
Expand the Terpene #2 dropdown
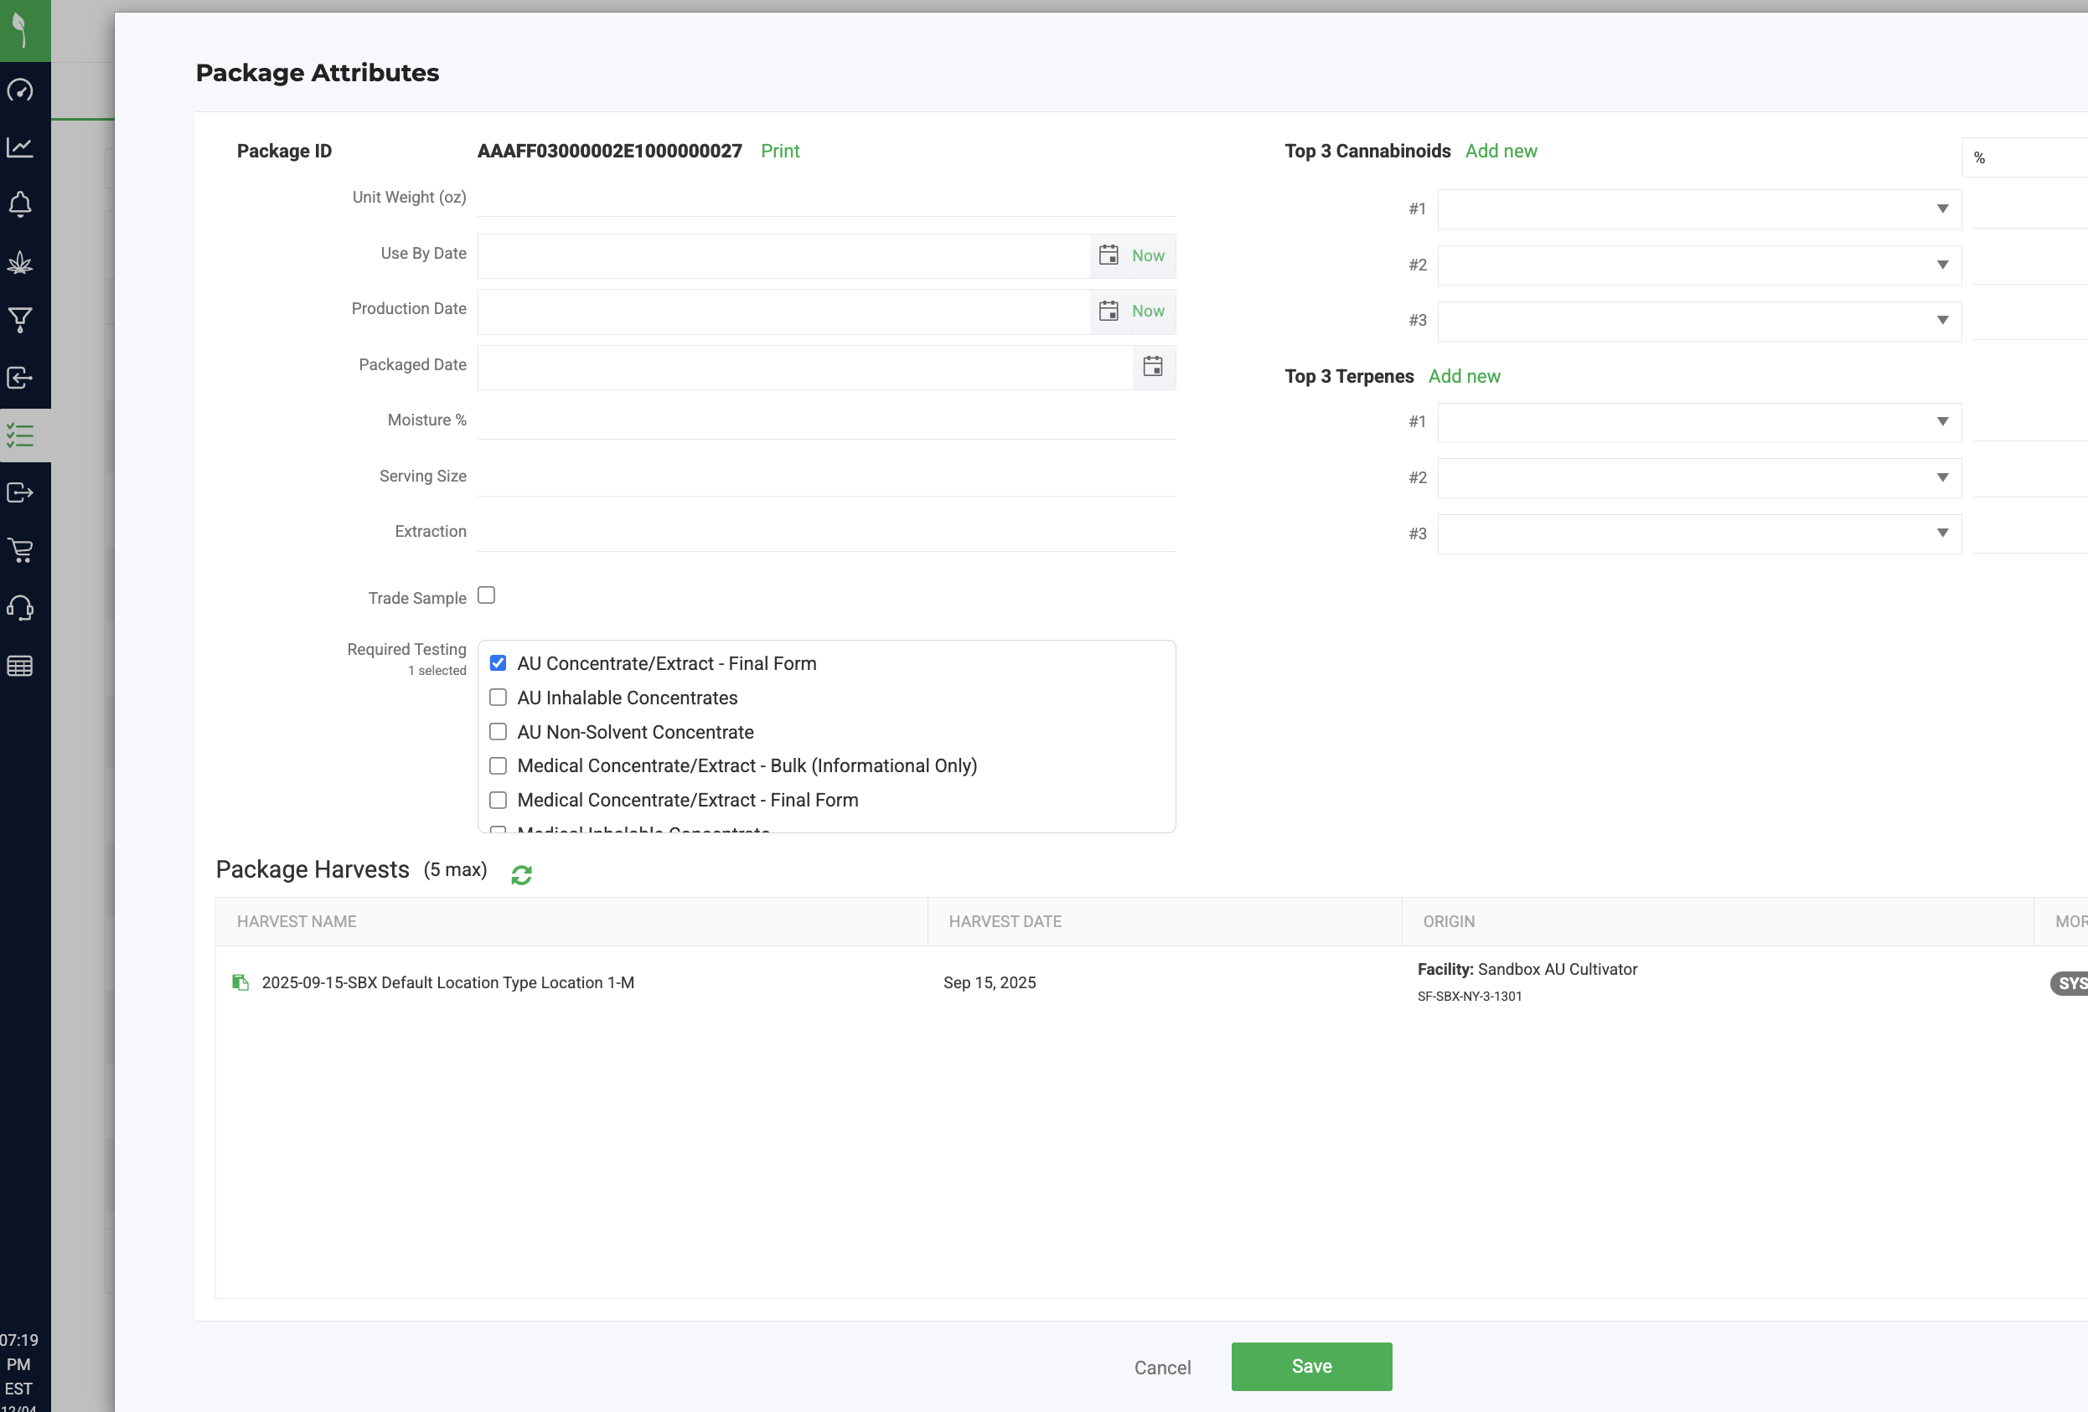coord(1698,478)
